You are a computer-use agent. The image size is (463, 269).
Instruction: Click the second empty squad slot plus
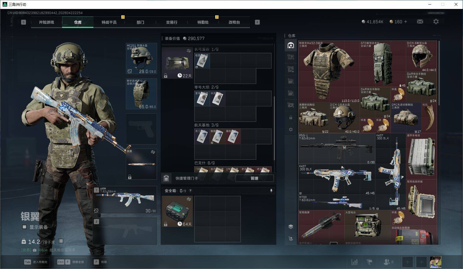coord(421,262)
